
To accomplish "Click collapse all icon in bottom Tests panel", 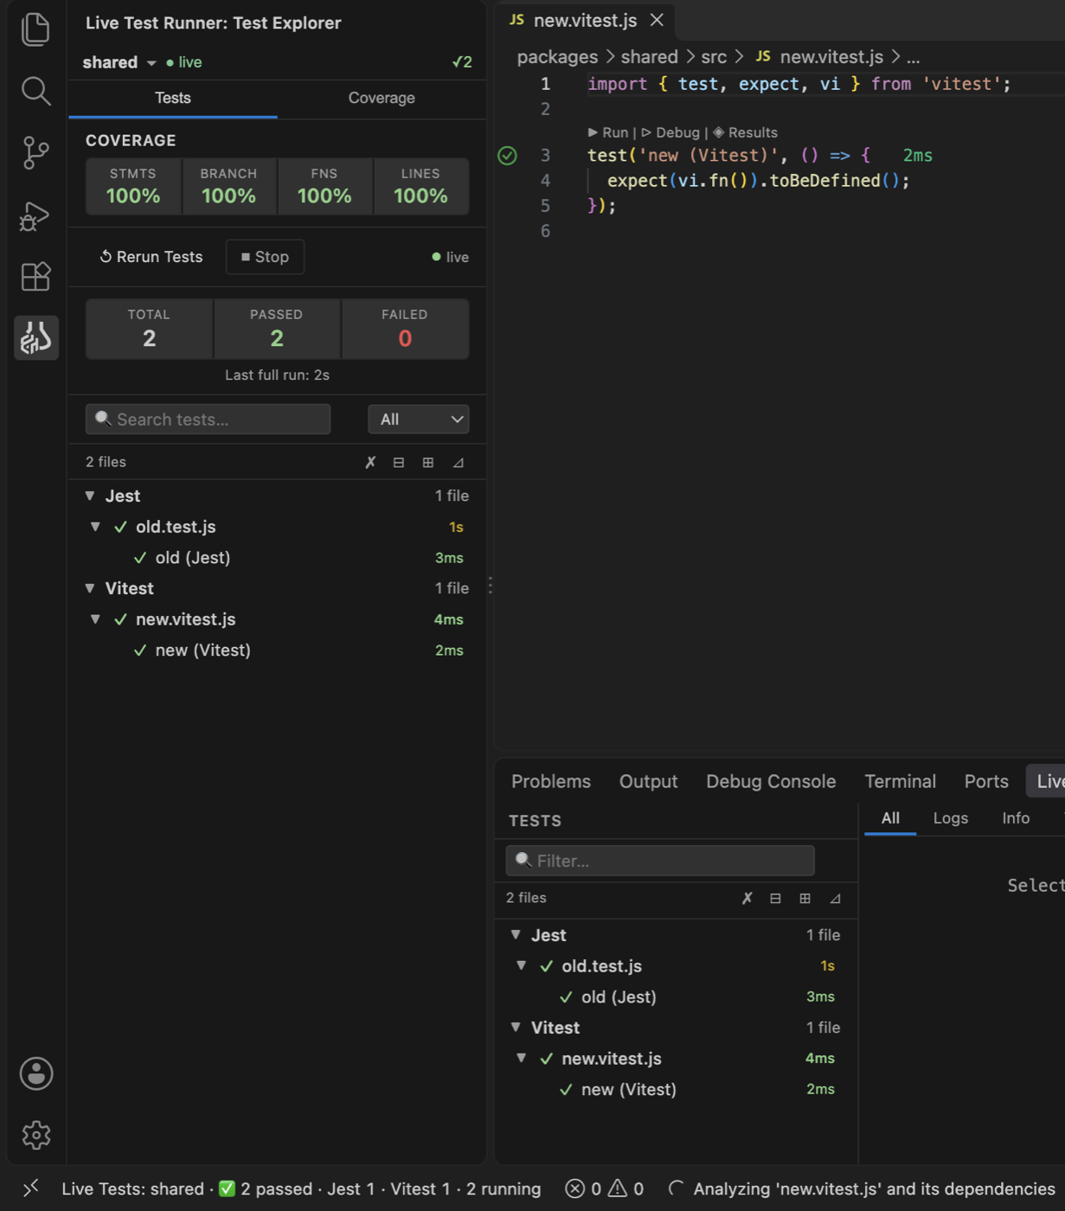I will [x=775, y=898].
